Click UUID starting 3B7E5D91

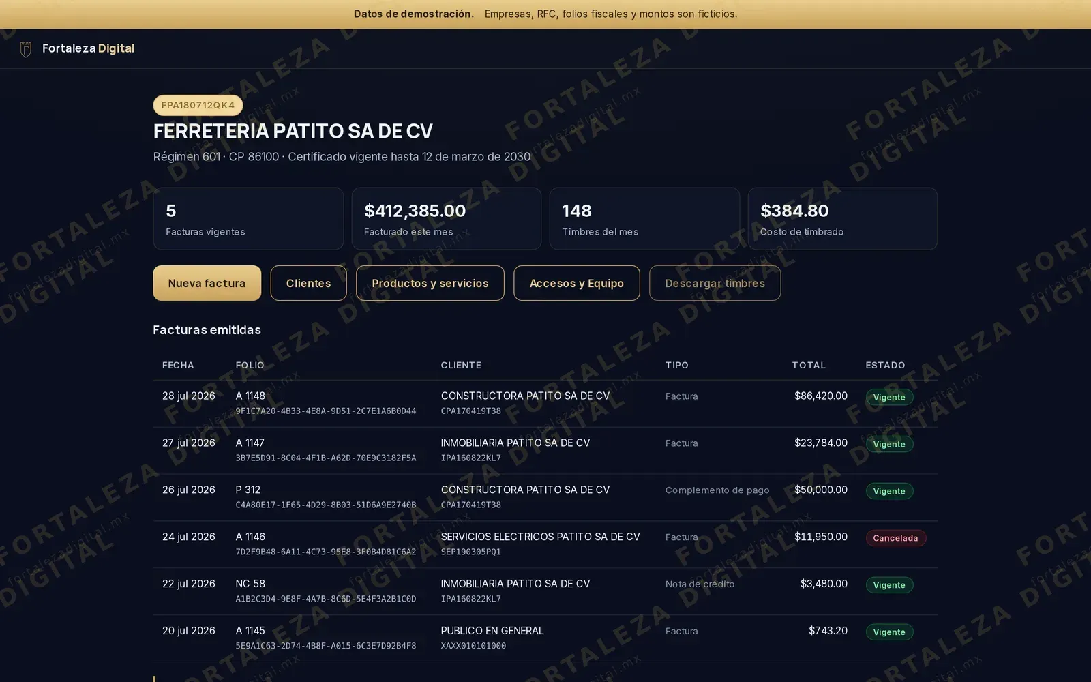(326, 458)
